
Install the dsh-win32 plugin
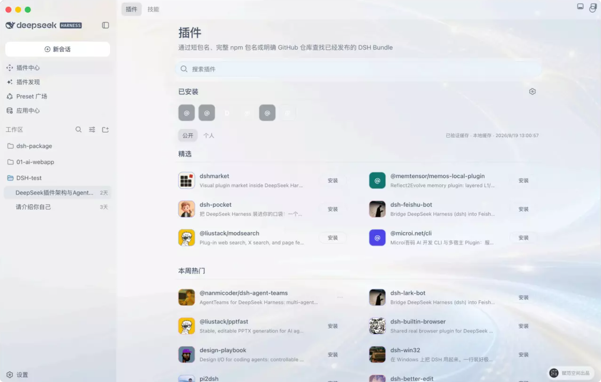point(524,355)
